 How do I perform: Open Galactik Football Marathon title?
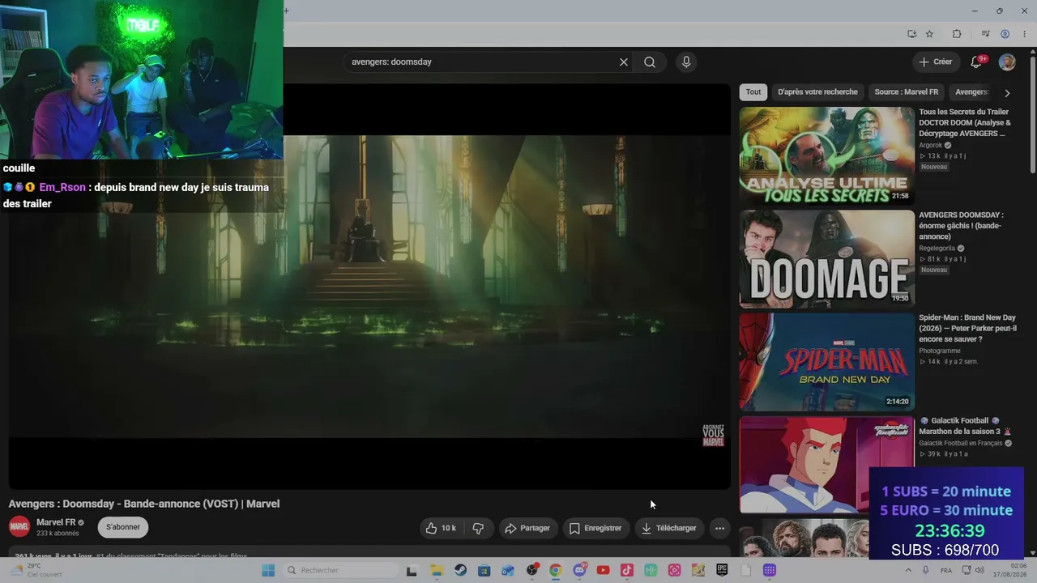pos(965,426)
